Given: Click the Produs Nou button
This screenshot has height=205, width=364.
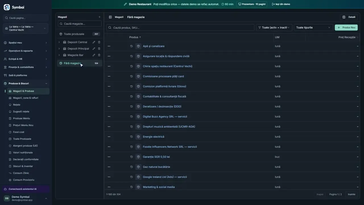Looking at the screenshot, I should (346, 28).
